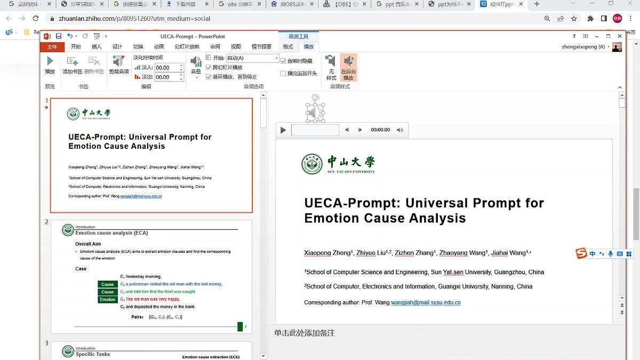This screenshot has width=640, height=360.
Task: Click the speaker audio object on slide
Action: (x=315, y=113)
